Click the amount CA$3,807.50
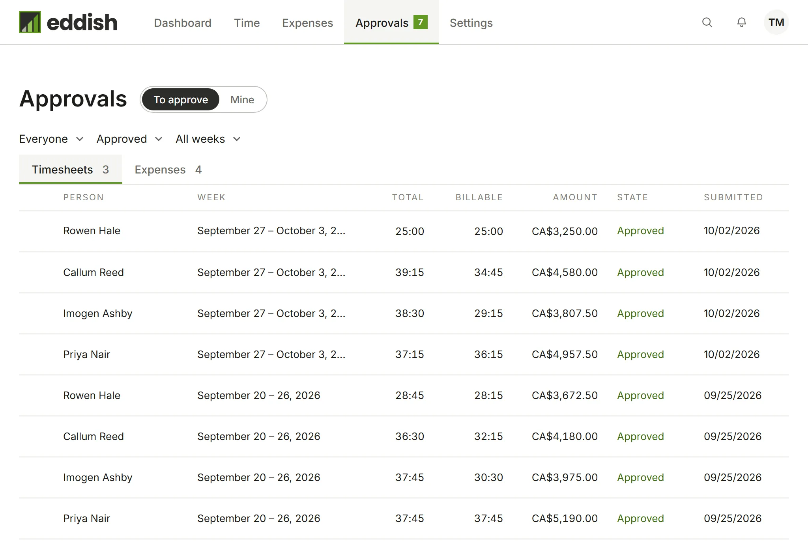The width and height of the screenshot is (808, 552). point(565,313)
